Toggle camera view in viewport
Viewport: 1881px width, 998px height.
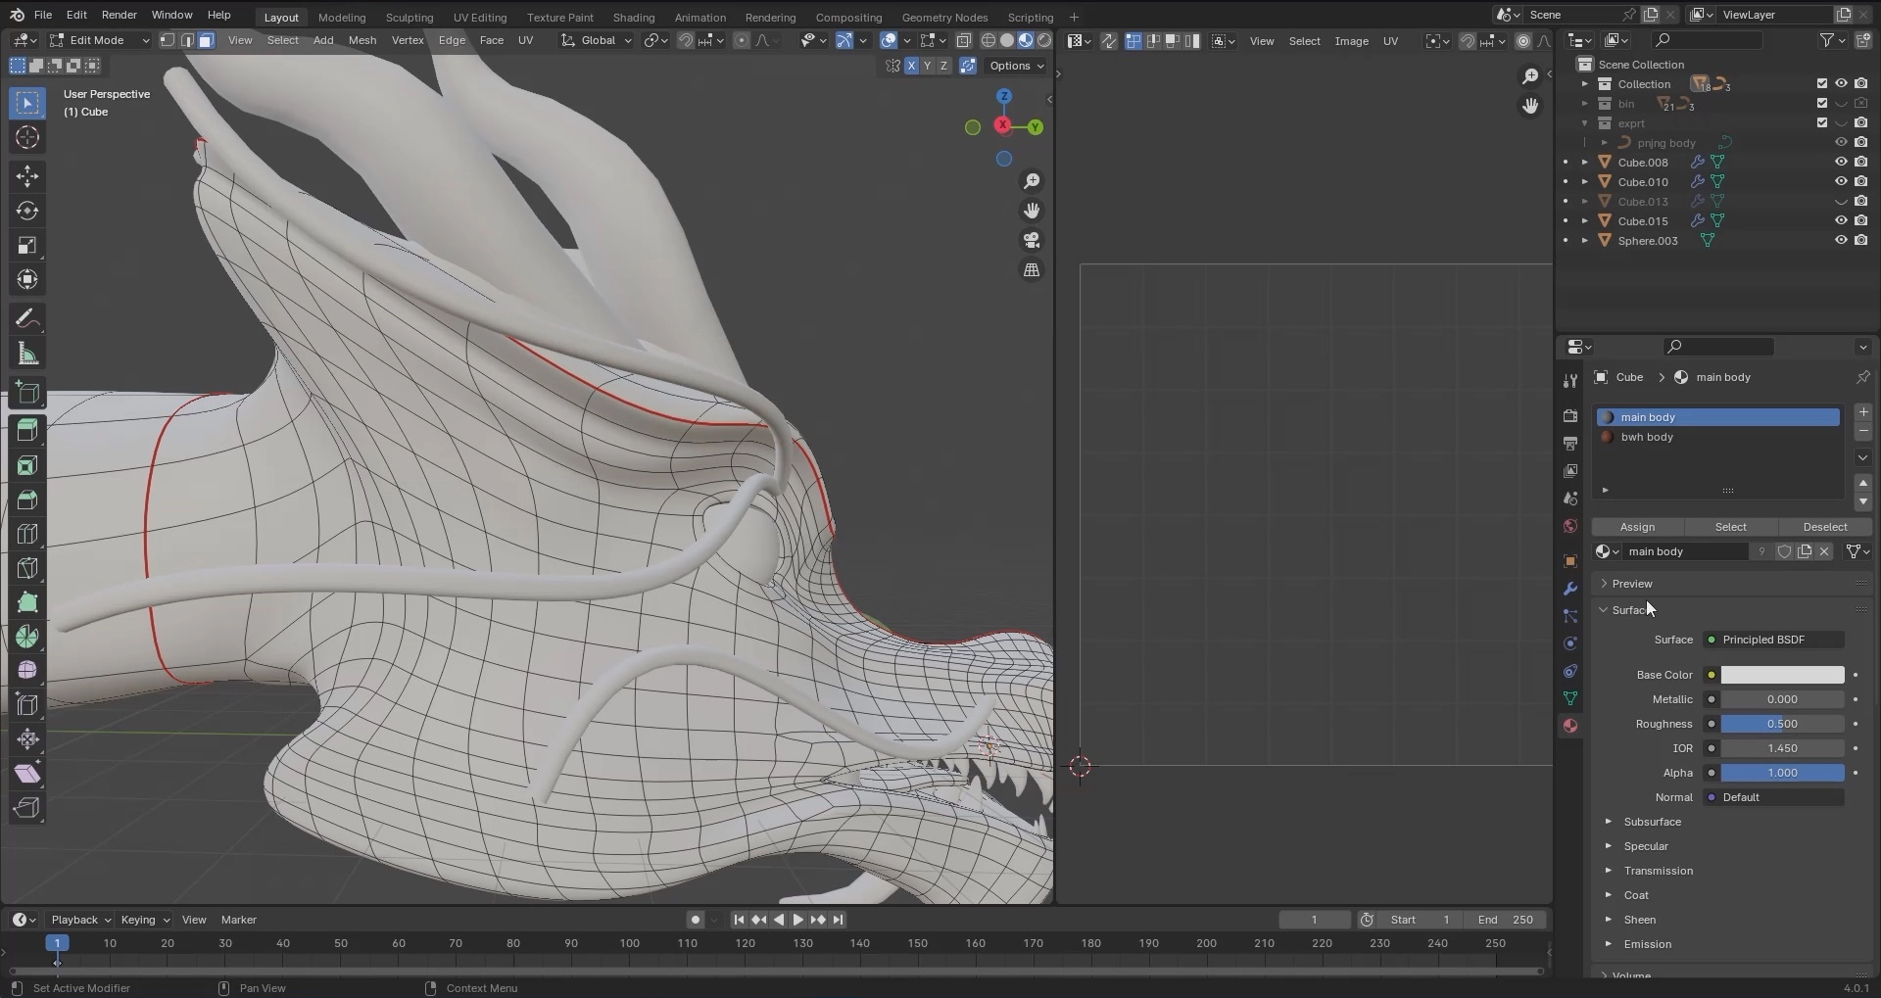coord(1032,241)
